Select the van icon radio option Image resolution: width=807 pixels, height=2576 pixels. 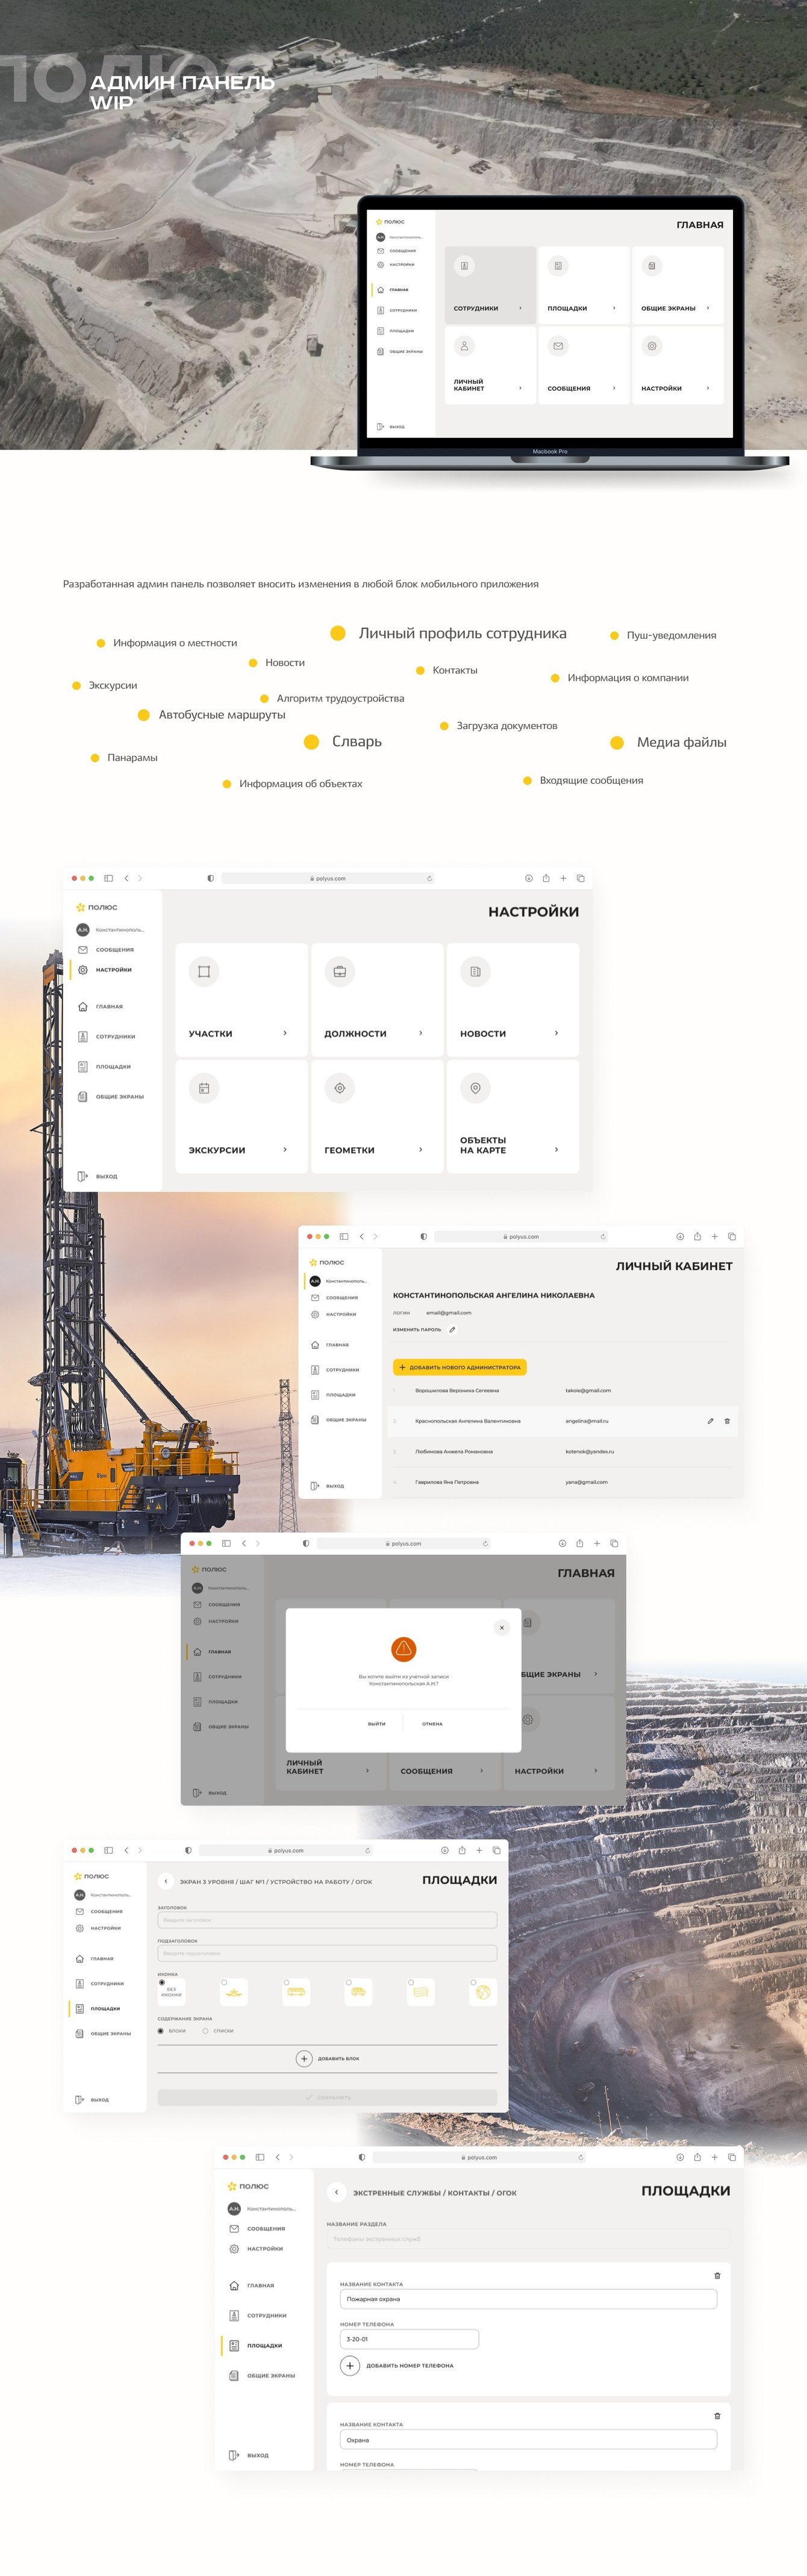coord(348,1983)
